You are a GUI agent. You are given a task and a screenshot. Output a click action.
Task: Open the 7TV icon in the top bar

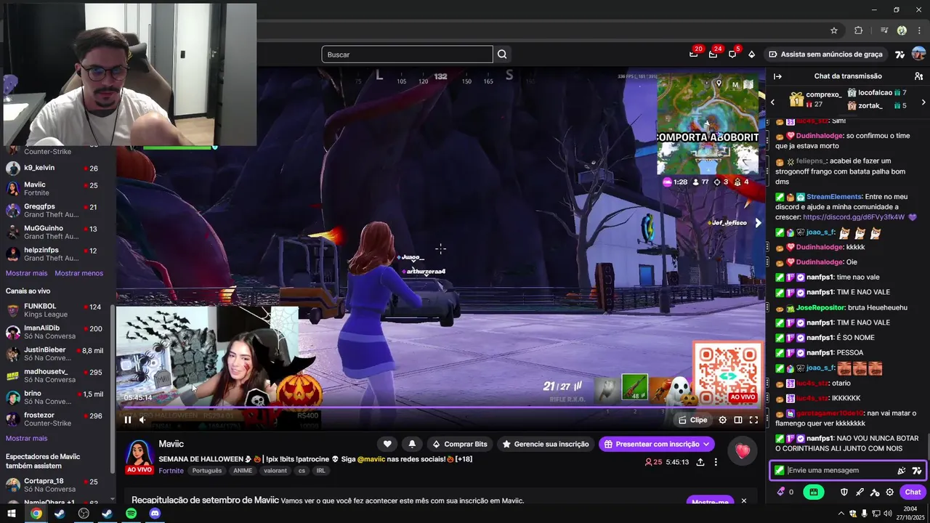coord(899,54)
